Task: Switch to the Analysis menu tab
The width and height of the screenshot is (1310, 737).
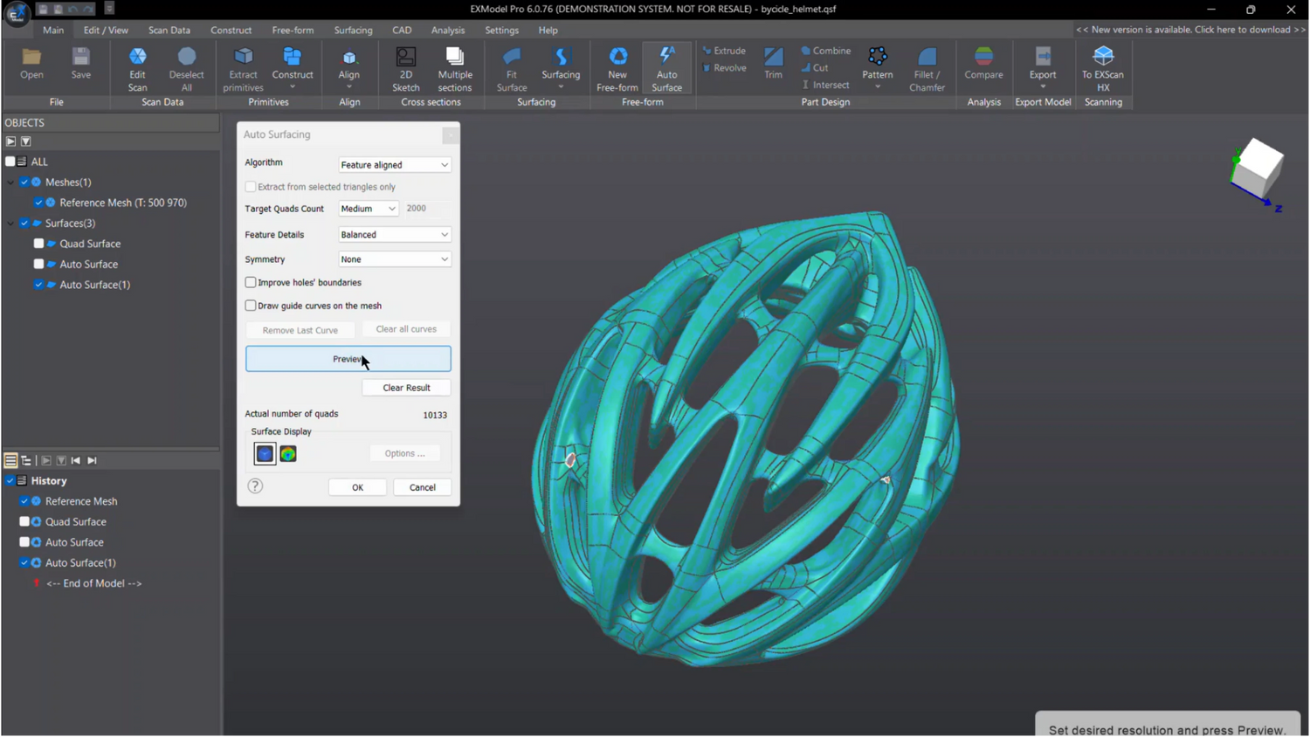Action: point(447,30)
